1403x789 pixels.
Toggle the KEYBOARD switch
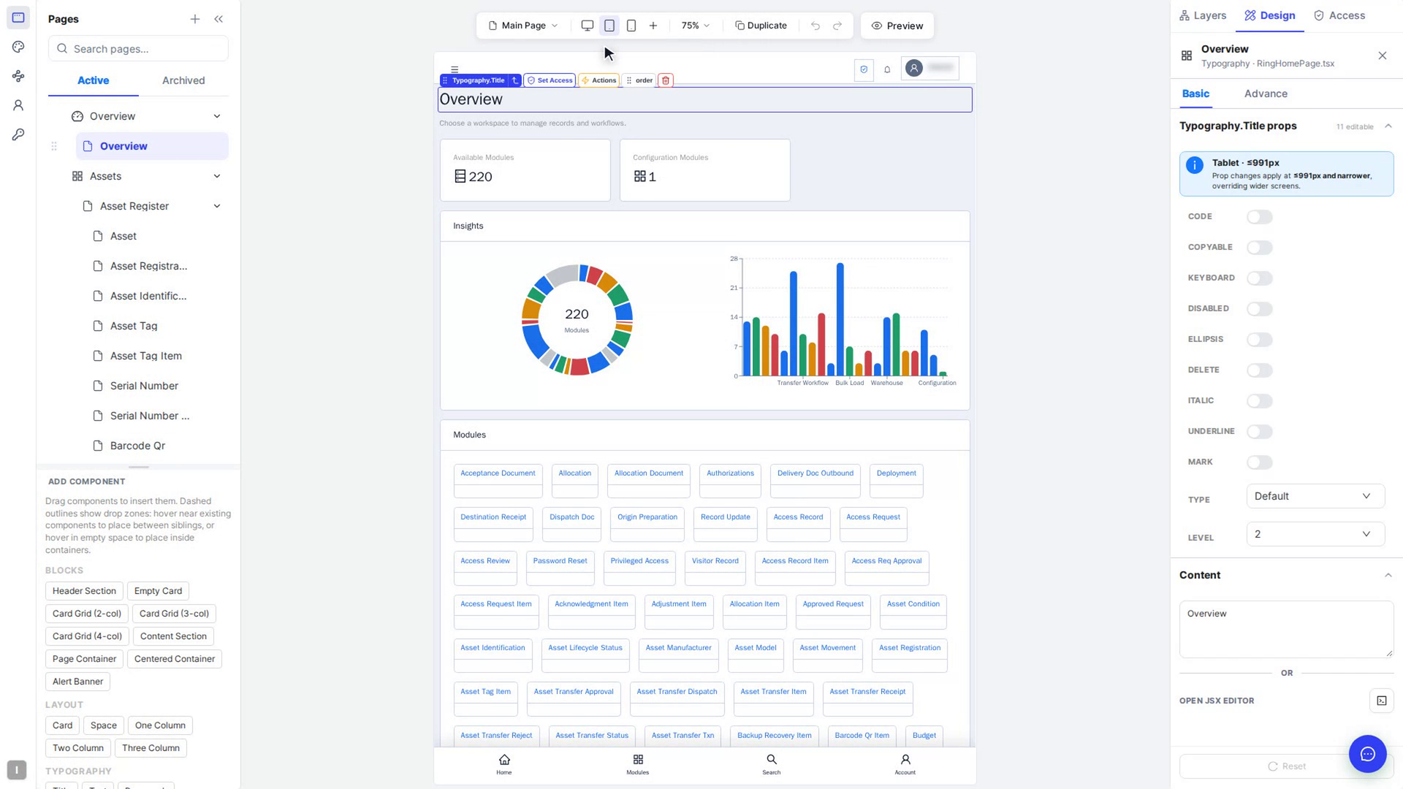(1260, 278)
